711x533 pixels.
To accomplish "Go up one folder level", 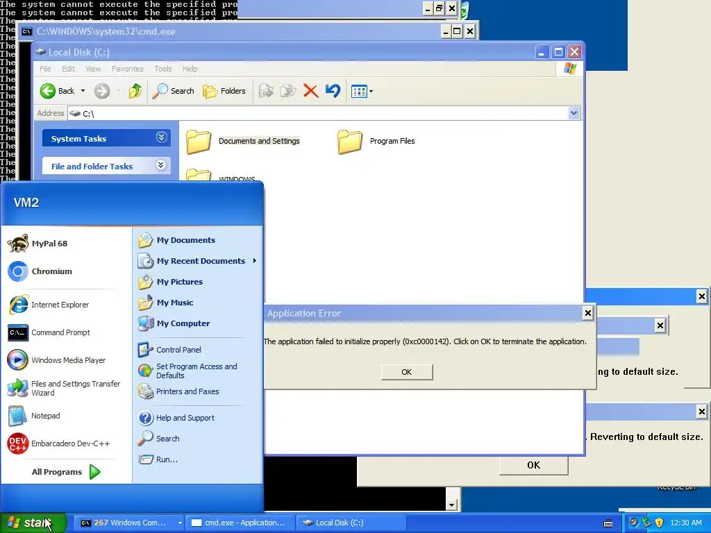I will pos(135,91).
